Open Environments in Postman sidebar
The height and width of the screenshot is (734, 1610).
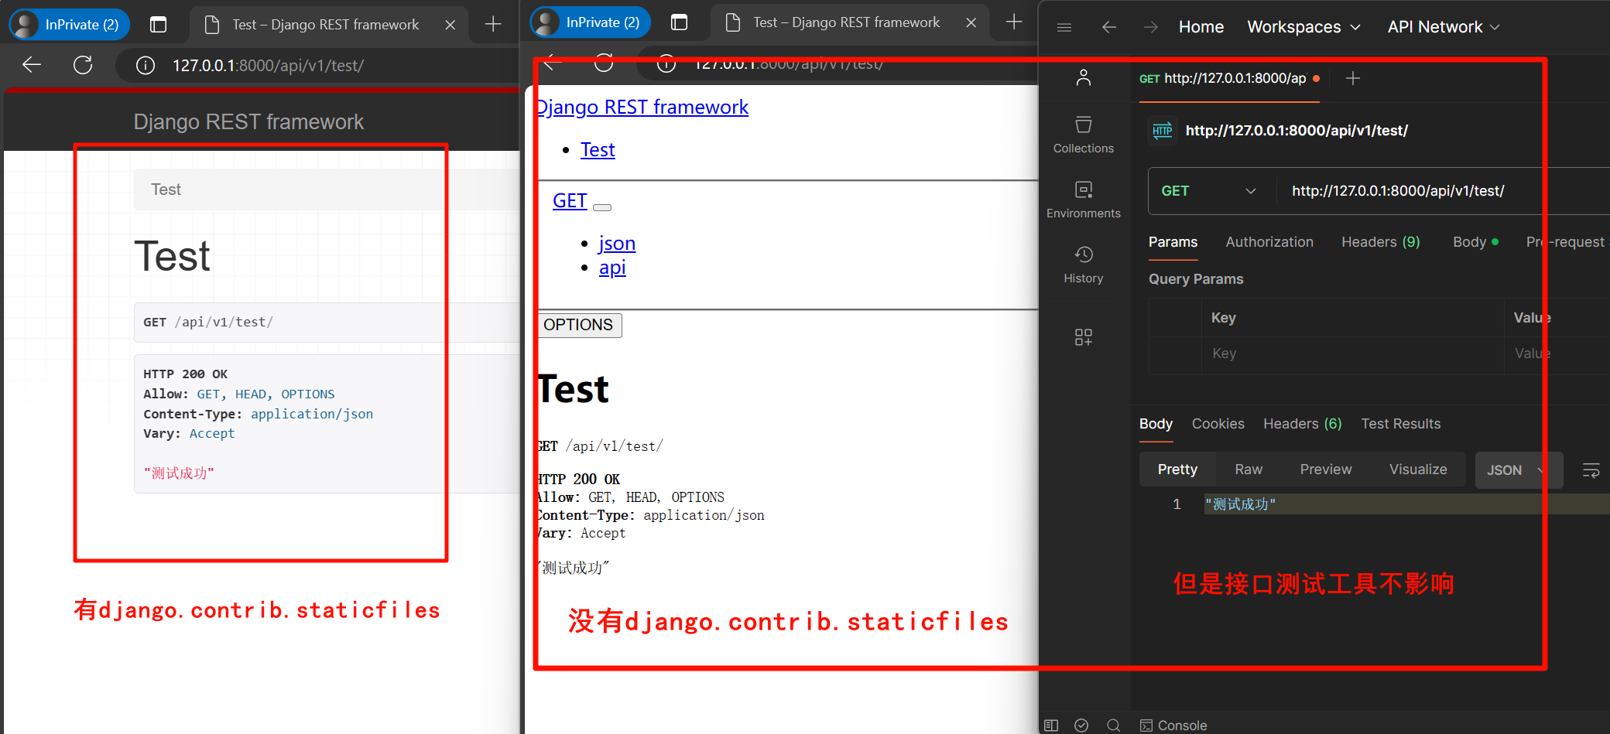pyautogui.click(x=1084, y=200)
